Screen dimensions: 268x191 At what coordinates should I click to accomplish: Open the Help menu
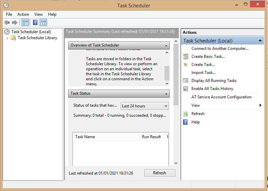click(x=52, y=14)
